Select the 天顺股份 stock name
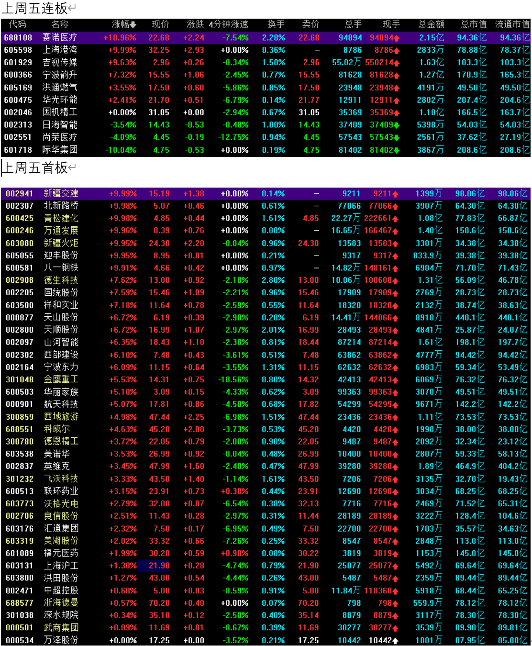The height and width of the screenshot is (646, 532). click(61, 330)
